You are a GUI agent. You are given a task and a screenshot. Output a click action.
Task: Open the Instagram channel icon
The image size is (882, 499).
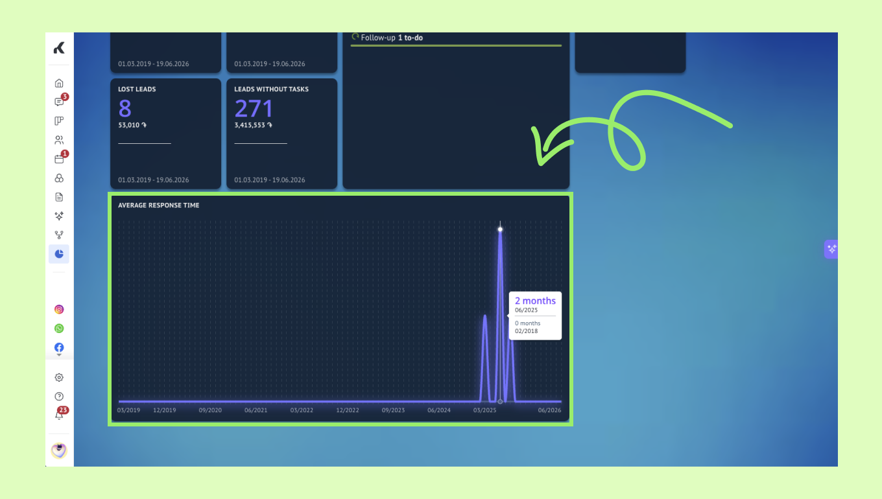(x=59, y=310)
